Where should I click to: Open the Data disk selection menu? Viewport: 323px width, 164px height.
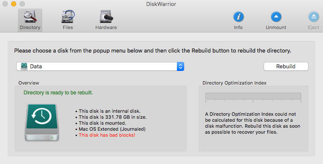(100, 66)
